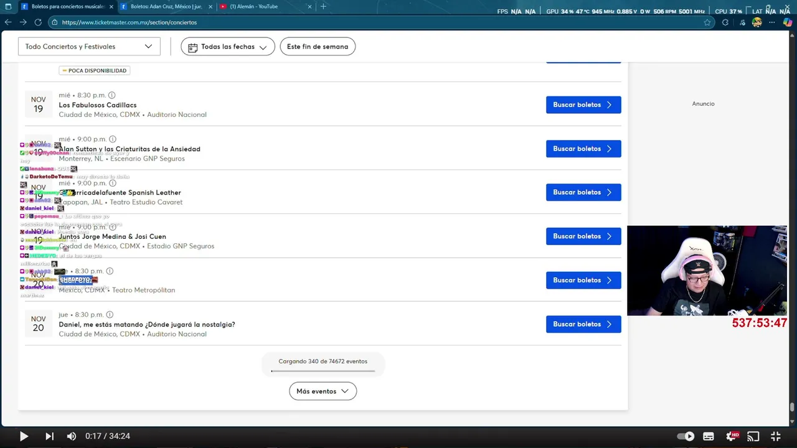The width and height of the screenshot is (797, 448).
Task: Mute the video volume speaker icon
Action: pos(72,436)
